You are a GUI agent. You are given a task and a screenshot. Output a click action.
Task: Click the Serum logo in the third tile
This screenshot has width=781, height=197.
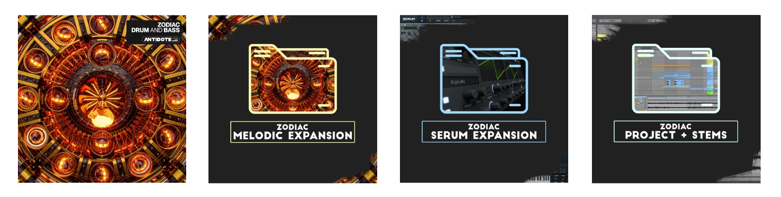point(409,19)
